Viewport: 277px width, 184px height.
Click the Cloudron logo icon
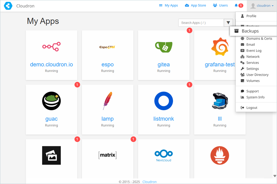point(8,6)
